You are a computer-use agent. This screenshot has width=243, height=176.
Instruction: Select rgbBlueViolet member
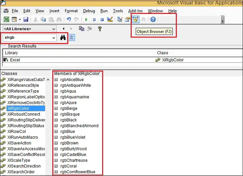[x=73, y=137]
